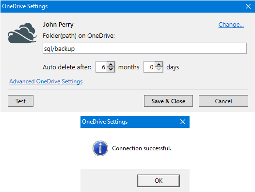Click the days number field showing 0
The image size is (255, 192).
pyautogui.click(x=149, y=67)
